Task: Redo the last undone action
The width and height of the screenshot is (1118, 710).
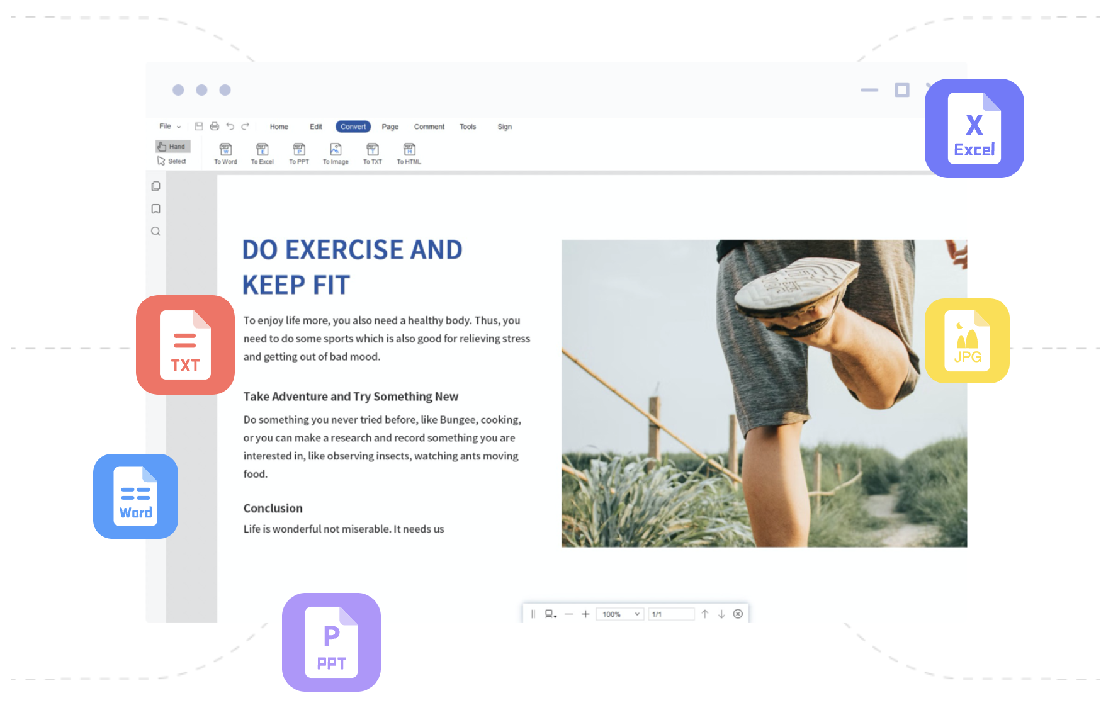Action: (x=246, y=127)
